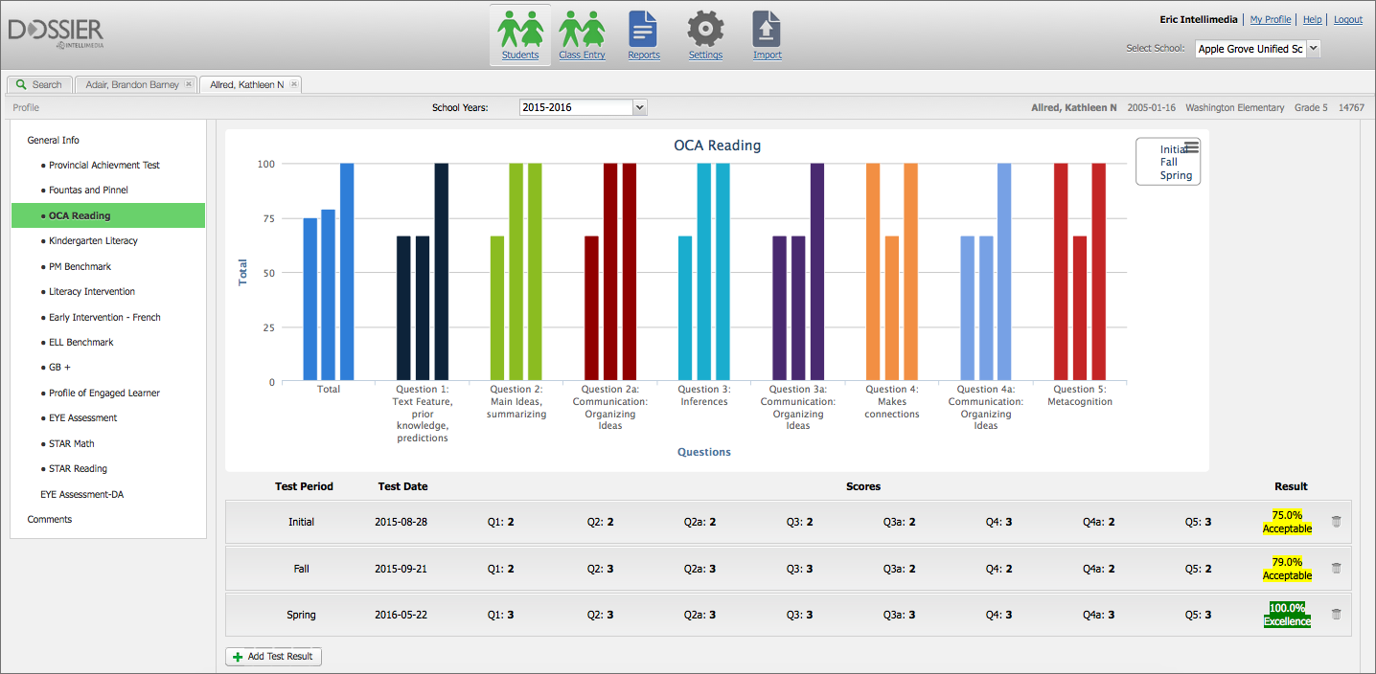Viewport: 1376px width, 674px height.
Task: Open the Settings gear icon
Action: [x=705, y=30]
